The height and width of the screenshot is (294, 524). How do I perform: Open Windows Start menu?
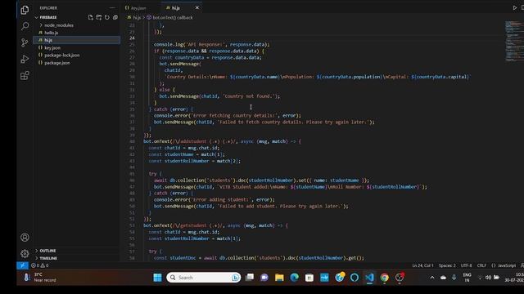point(157,278)
